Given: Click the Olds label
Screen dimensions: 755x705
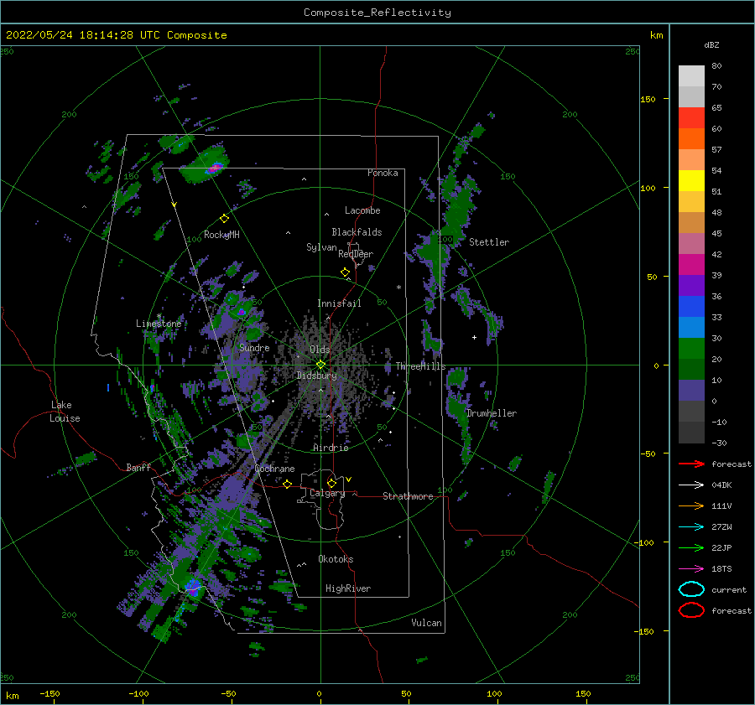Looking at the screenshot, I should tap(320, 350).
